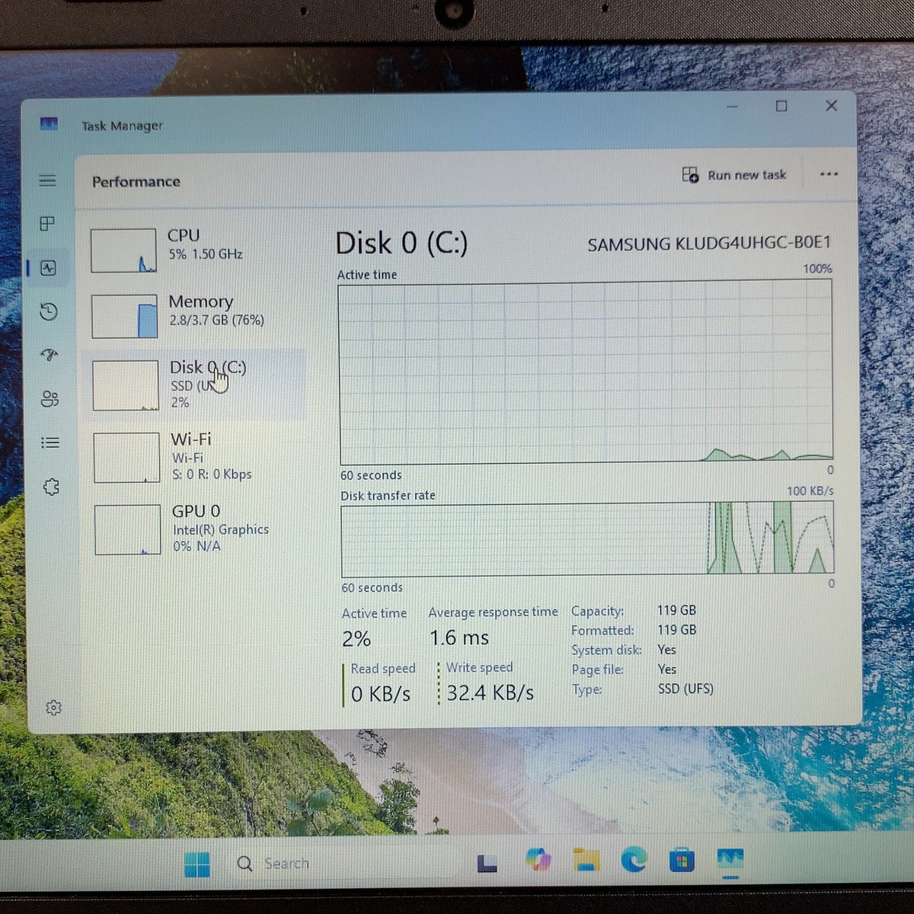Maximize the Task Manager window

[781, 106]
